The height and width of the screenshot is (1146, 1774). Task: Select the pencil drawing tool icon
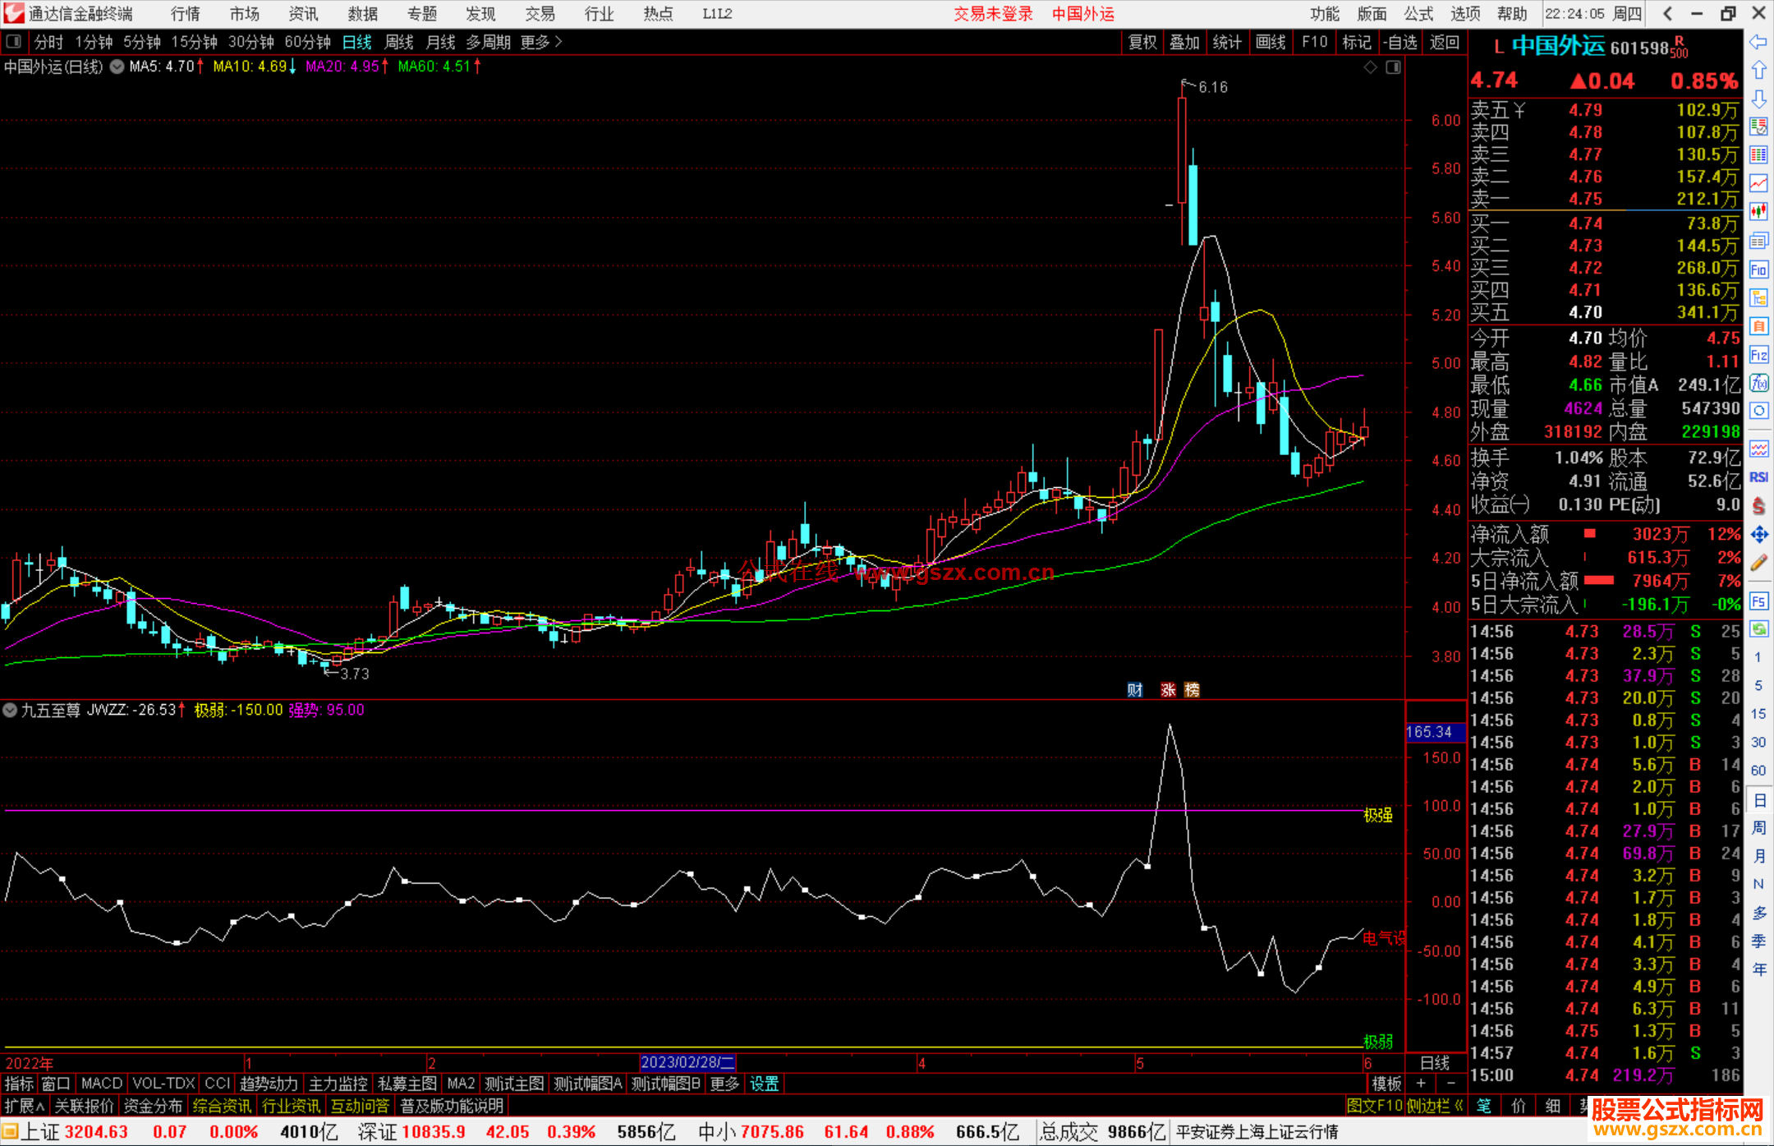pyautogui.click(x=1758, y=564)
